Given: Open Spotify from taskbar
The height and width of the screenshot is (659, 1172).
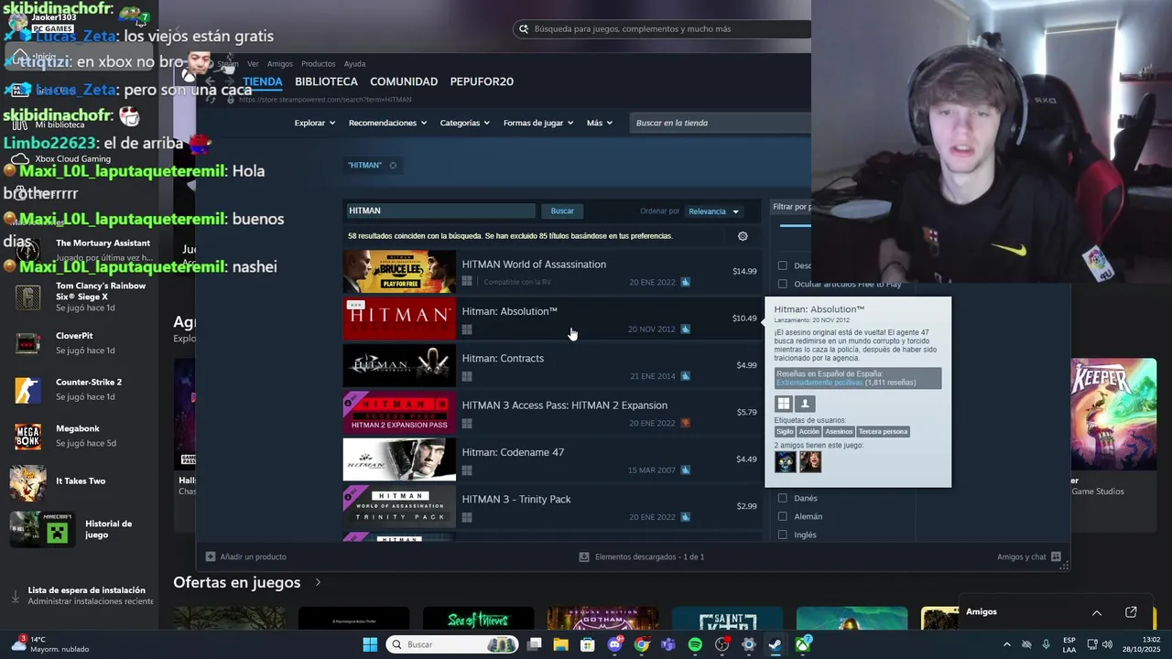Looking at the screenshot, I should click(x=695, y=644).
